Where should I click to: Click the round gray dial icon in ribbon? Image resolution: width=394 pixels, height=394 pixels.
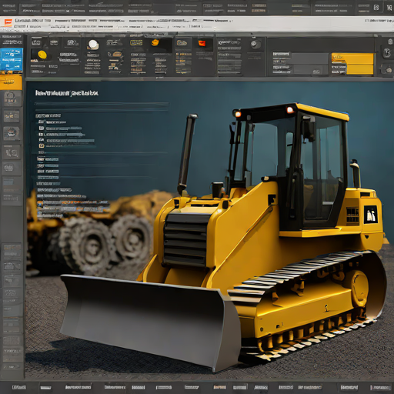(x=255, y=45)
